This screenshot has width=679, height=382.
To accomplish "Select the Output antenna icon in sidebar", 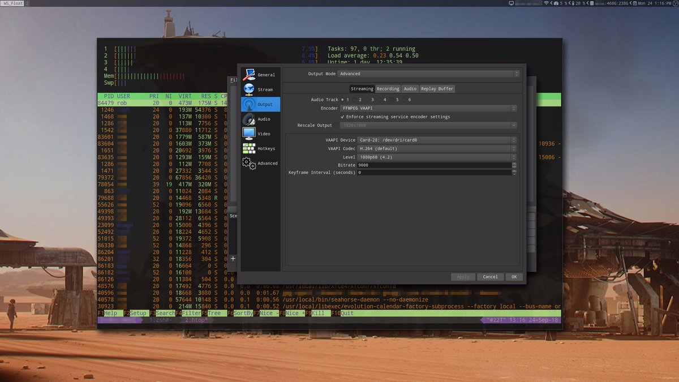I will click(x=249, y=104).
